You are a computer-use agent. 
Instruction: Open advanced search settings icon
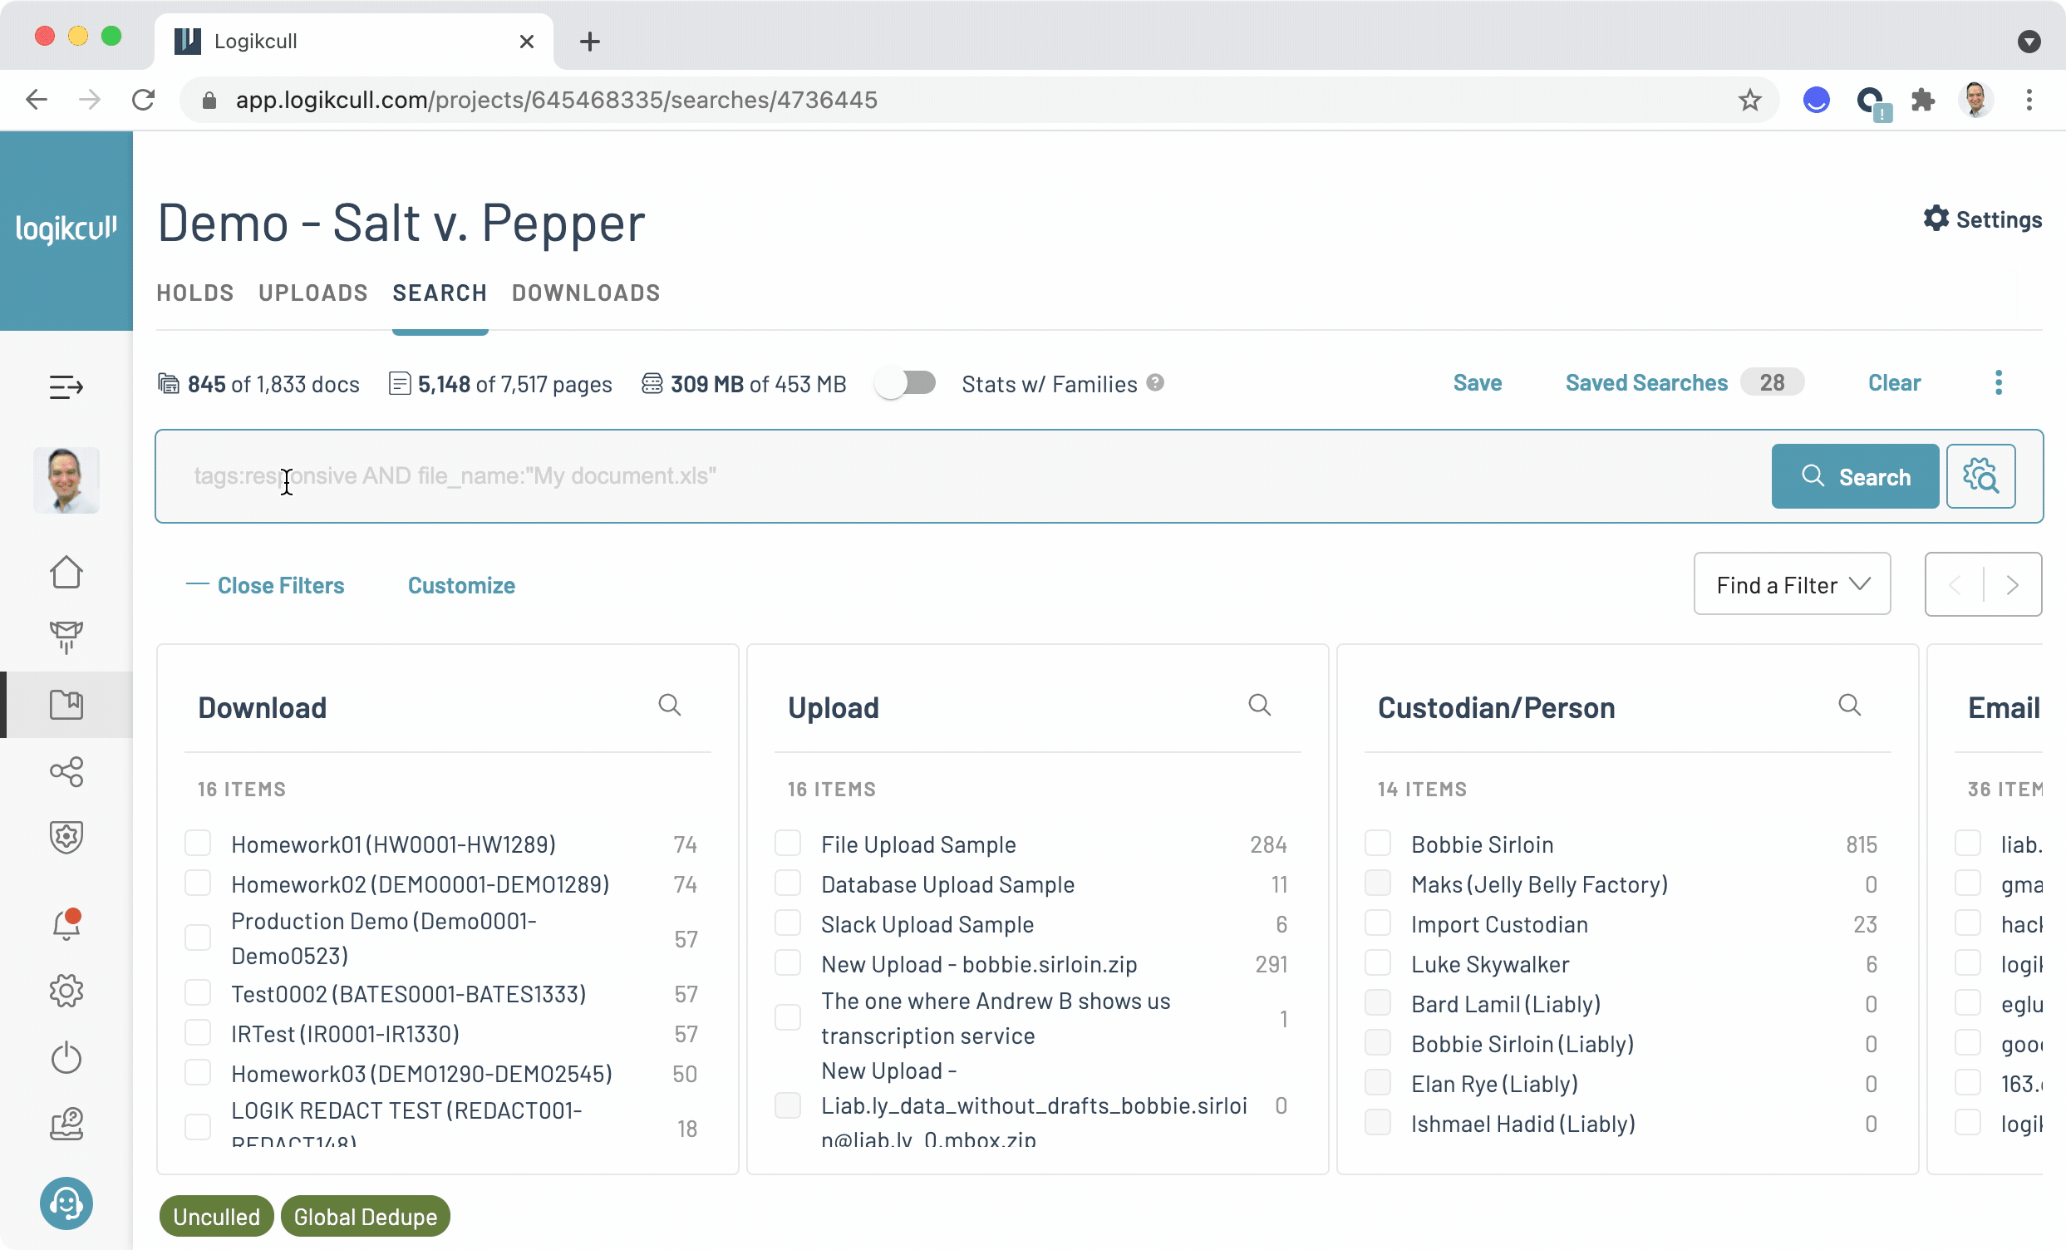[1980, 476]
